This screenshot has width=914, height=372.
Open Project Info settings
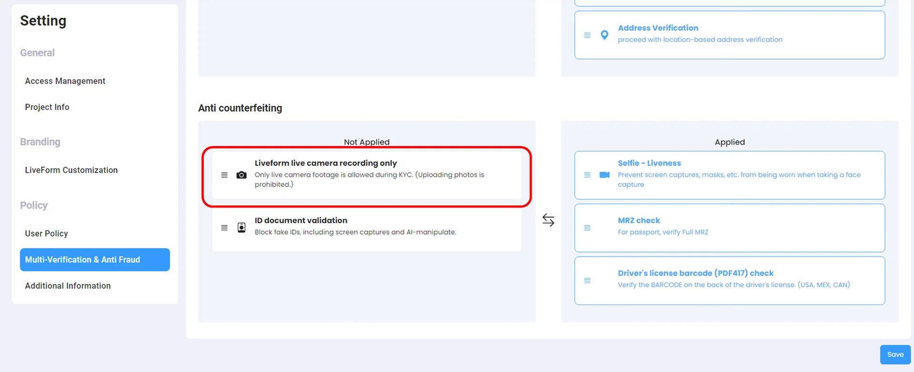click(47, 107)
